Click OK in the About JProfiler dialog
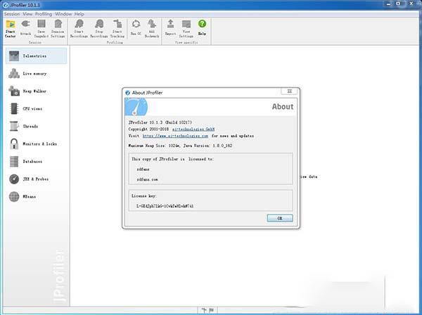 coord(280,218)
